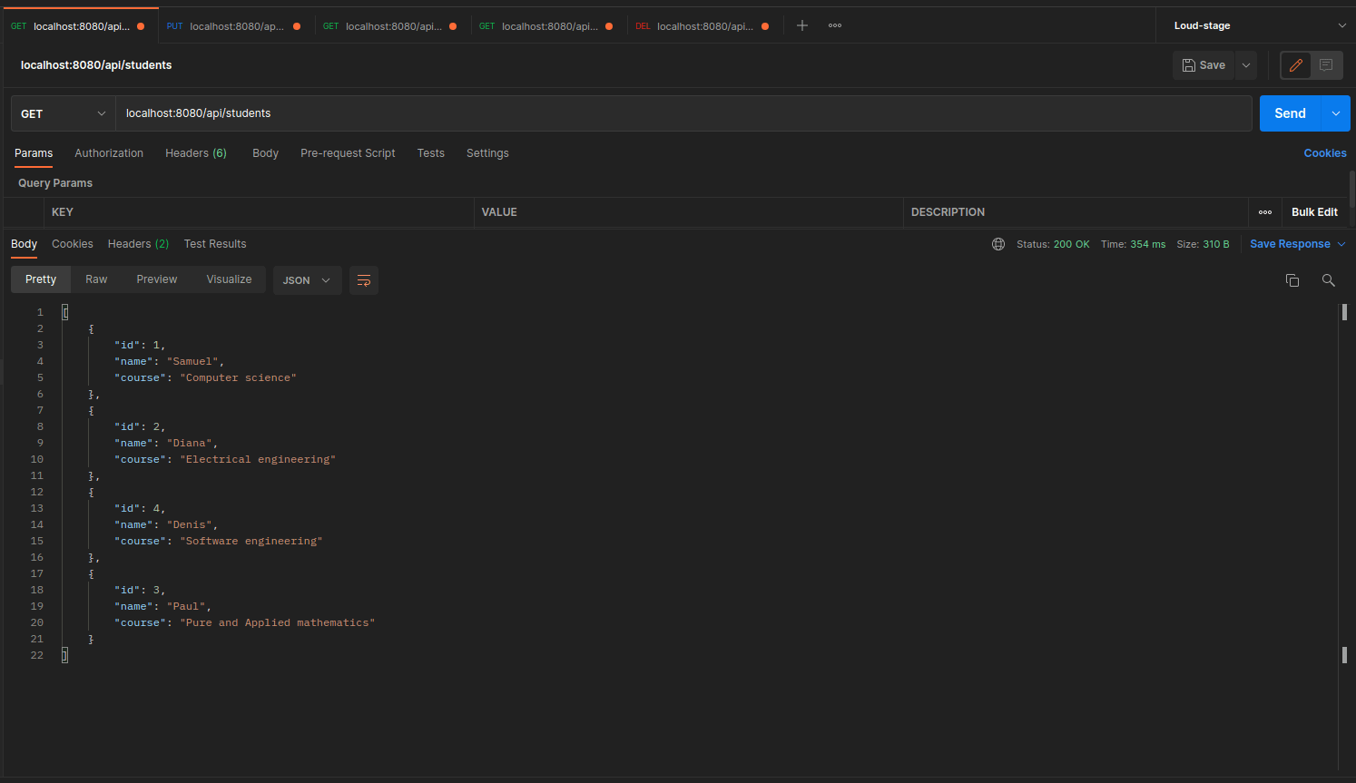Open the Send button dropdown arrow

[x=1335, y=113]
